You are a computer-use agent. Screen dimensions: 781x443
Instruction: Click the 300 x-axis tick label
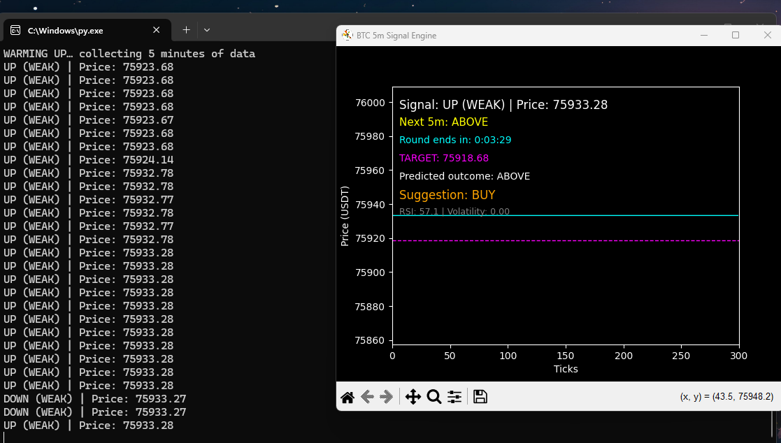(738, 356)
